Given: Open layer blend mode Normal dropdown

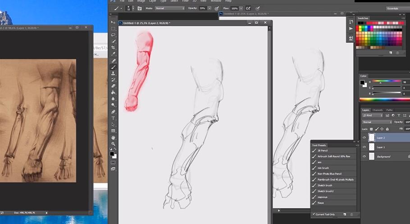Looking at the screenshot, I should pyautogui.click(x=377, y=122).
